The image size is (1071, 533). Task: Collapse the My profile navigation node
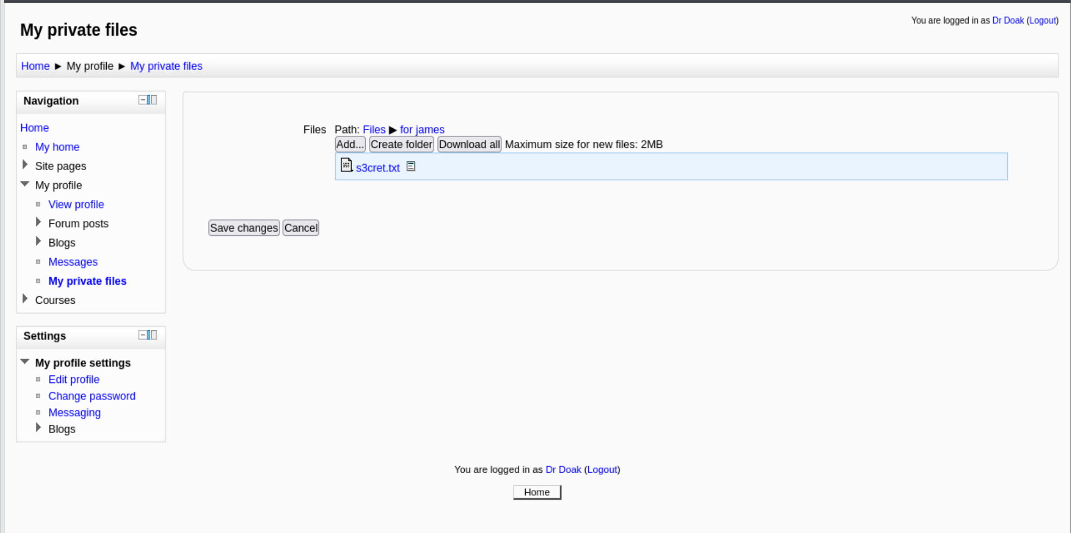click(25, 184)
